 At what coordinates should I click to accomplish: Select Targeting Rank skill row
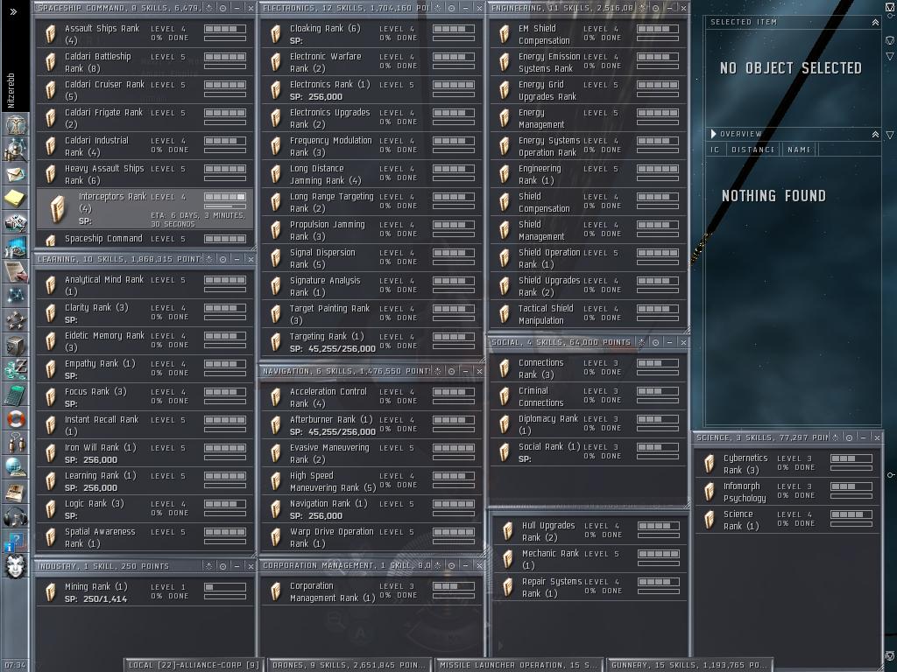371,342
